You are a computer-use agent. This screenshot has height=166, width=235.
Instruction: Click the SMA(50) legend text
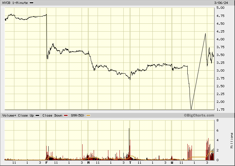pyautogui.click(x=78, y=116)
